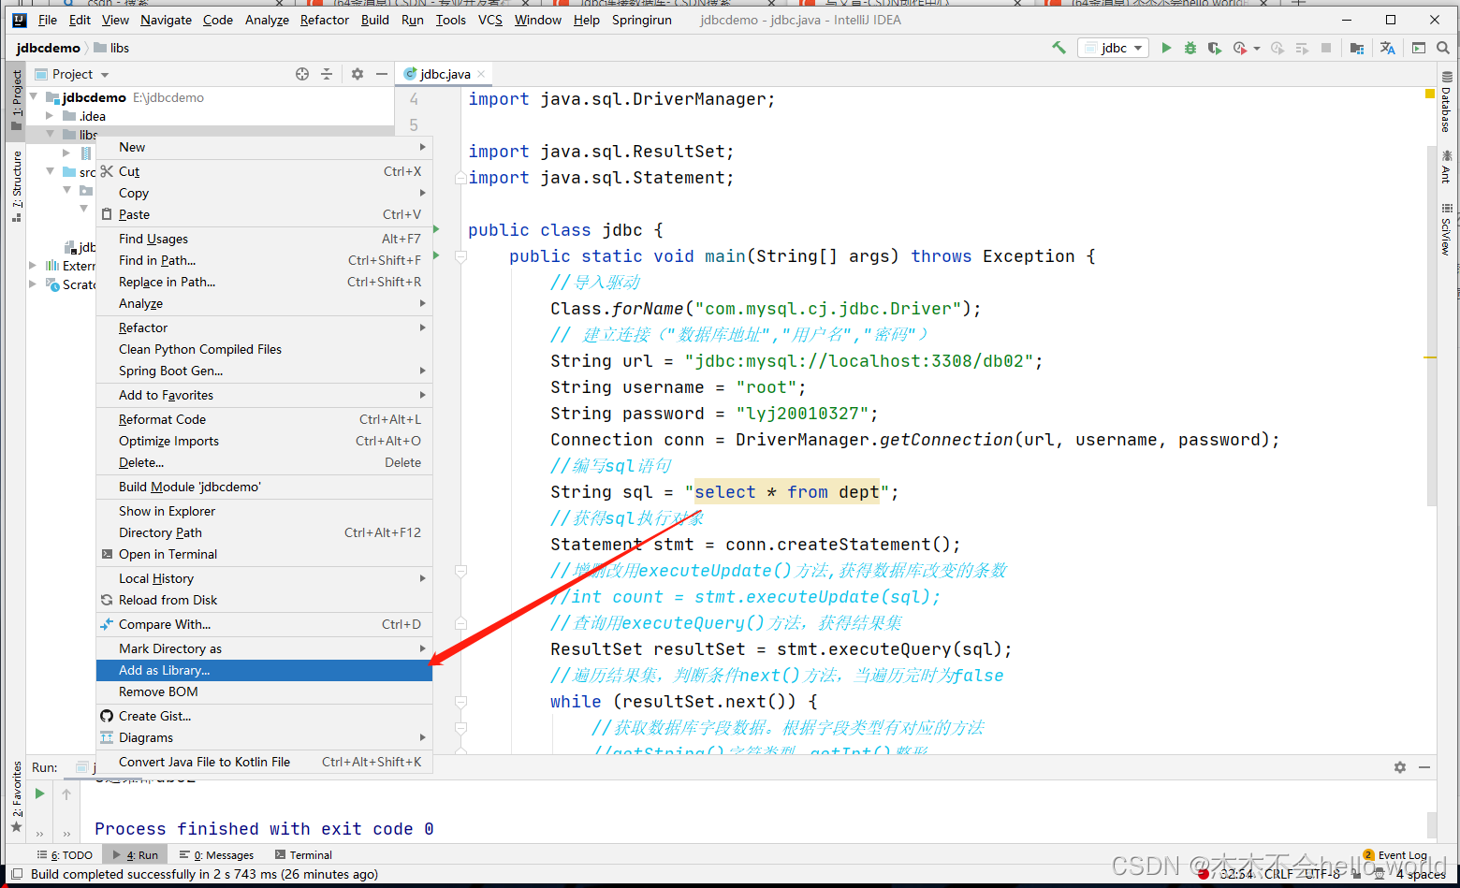The image size is (1460, 888).
Task: Open the VCS menu
Action: coord(490,20)
